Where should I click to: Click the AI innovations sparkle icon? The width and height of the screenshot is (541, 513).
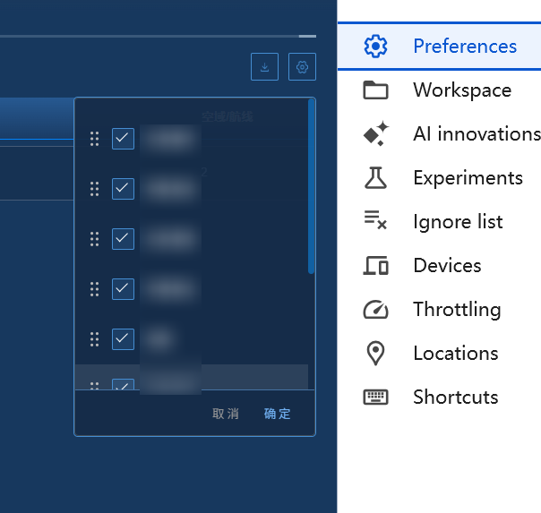[375, 133]
